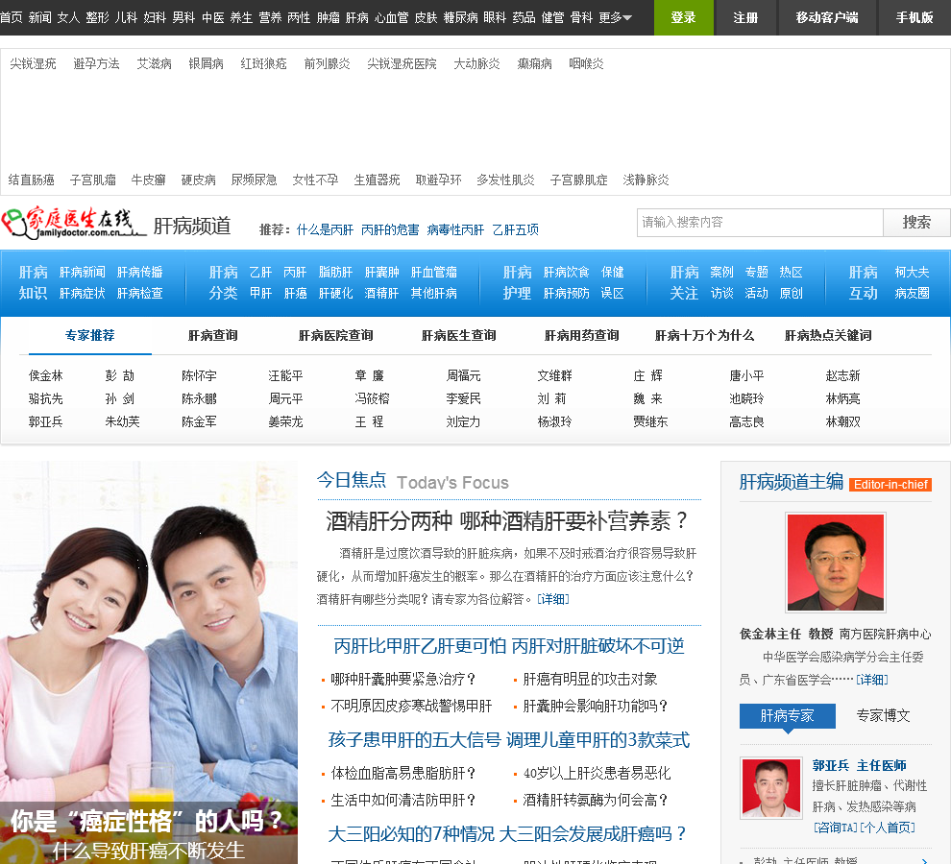Screen dimensions: 951x864
Task: Expand the 更多 dropdown in top navigation
Action: [x=615, y=17]
